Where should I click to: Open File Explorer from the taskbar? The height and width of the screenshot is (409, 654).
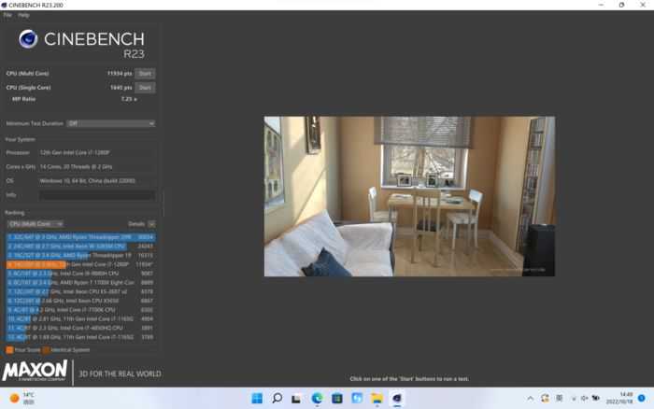click(377, 399)
